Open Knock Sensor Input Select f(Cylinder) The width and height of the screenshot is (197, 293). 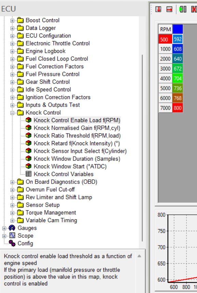tap(80, 151)
